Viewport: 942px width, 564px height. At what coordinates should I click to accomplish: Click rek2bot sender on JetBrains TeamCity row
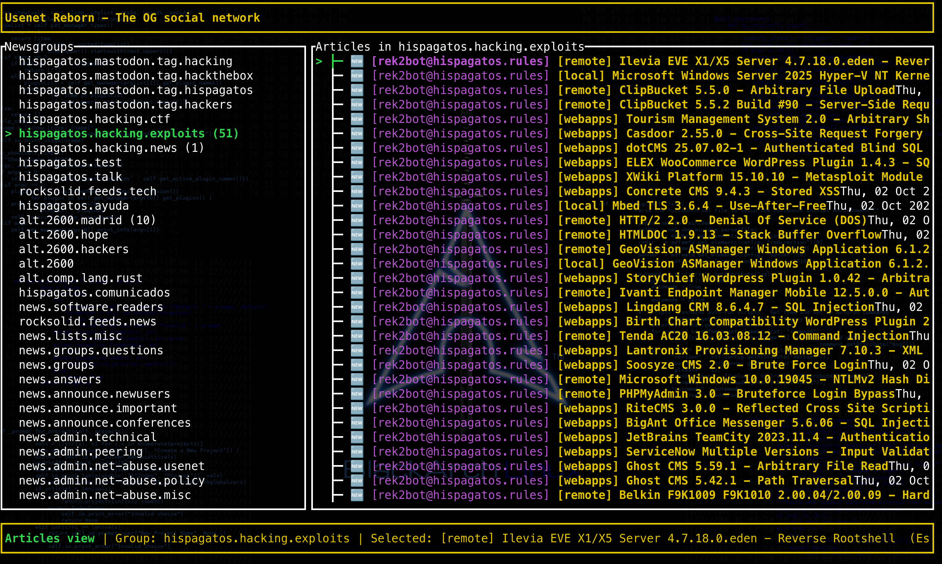[x=460, y=437]
